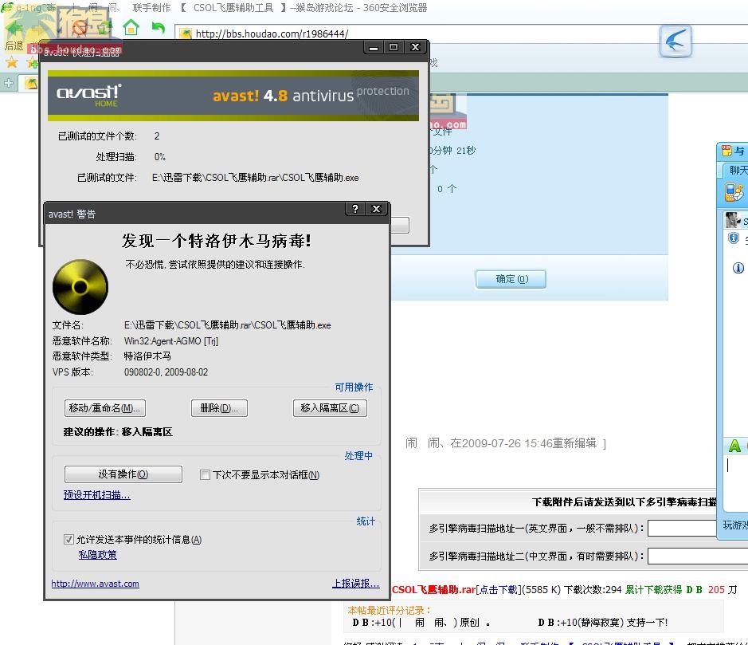Click the round blue info icon in chat panel
This screenshot has width=748, height=645.
pos(738,268)
